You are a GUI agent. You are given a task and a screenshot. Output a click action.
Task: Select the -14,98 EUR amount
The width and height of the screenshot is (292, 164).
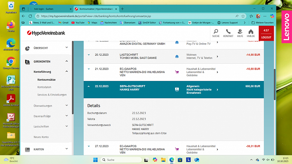pos(253,55)
